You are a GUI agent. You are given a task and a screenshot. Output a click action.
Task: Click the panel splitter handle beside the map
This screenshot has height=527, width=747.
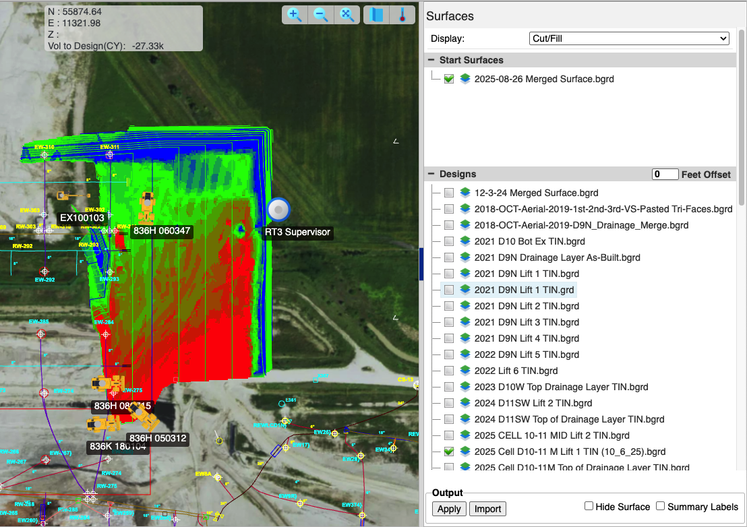tap(421, 264)
